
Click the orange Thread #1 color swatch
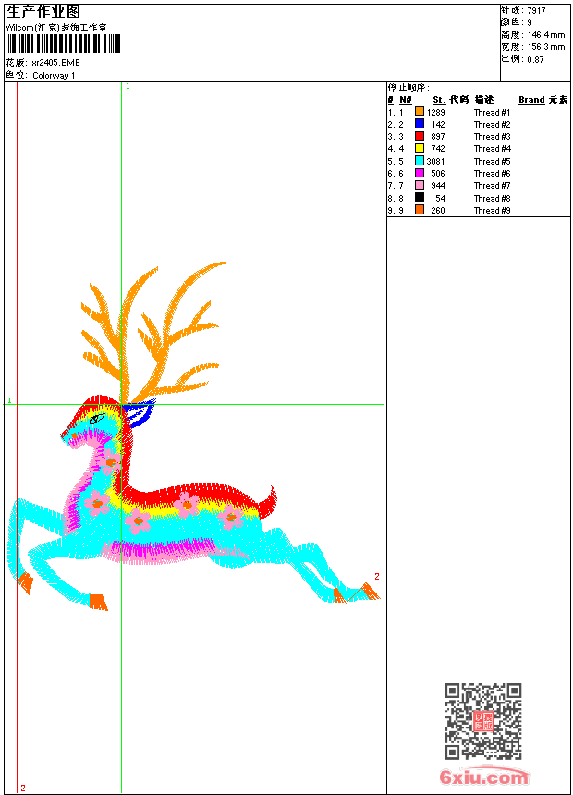point(420,112)
